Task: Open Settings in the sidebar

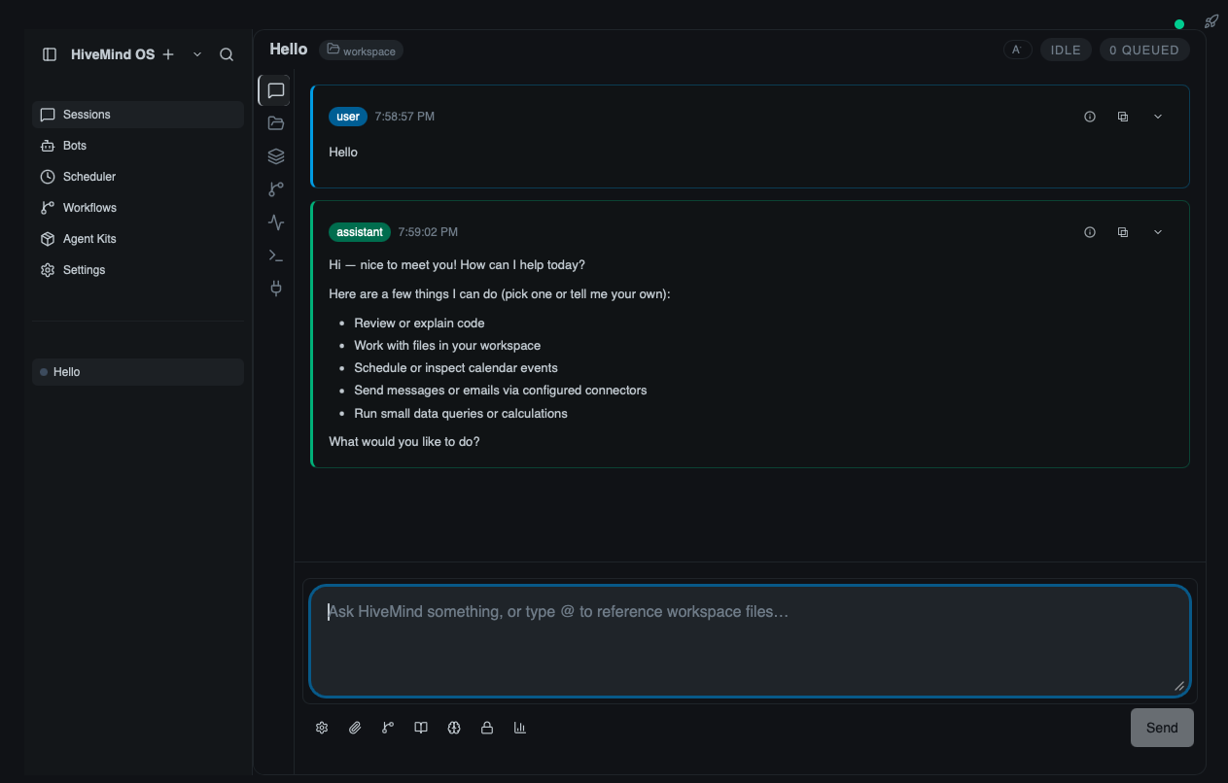Action: (x=138, y=270)
